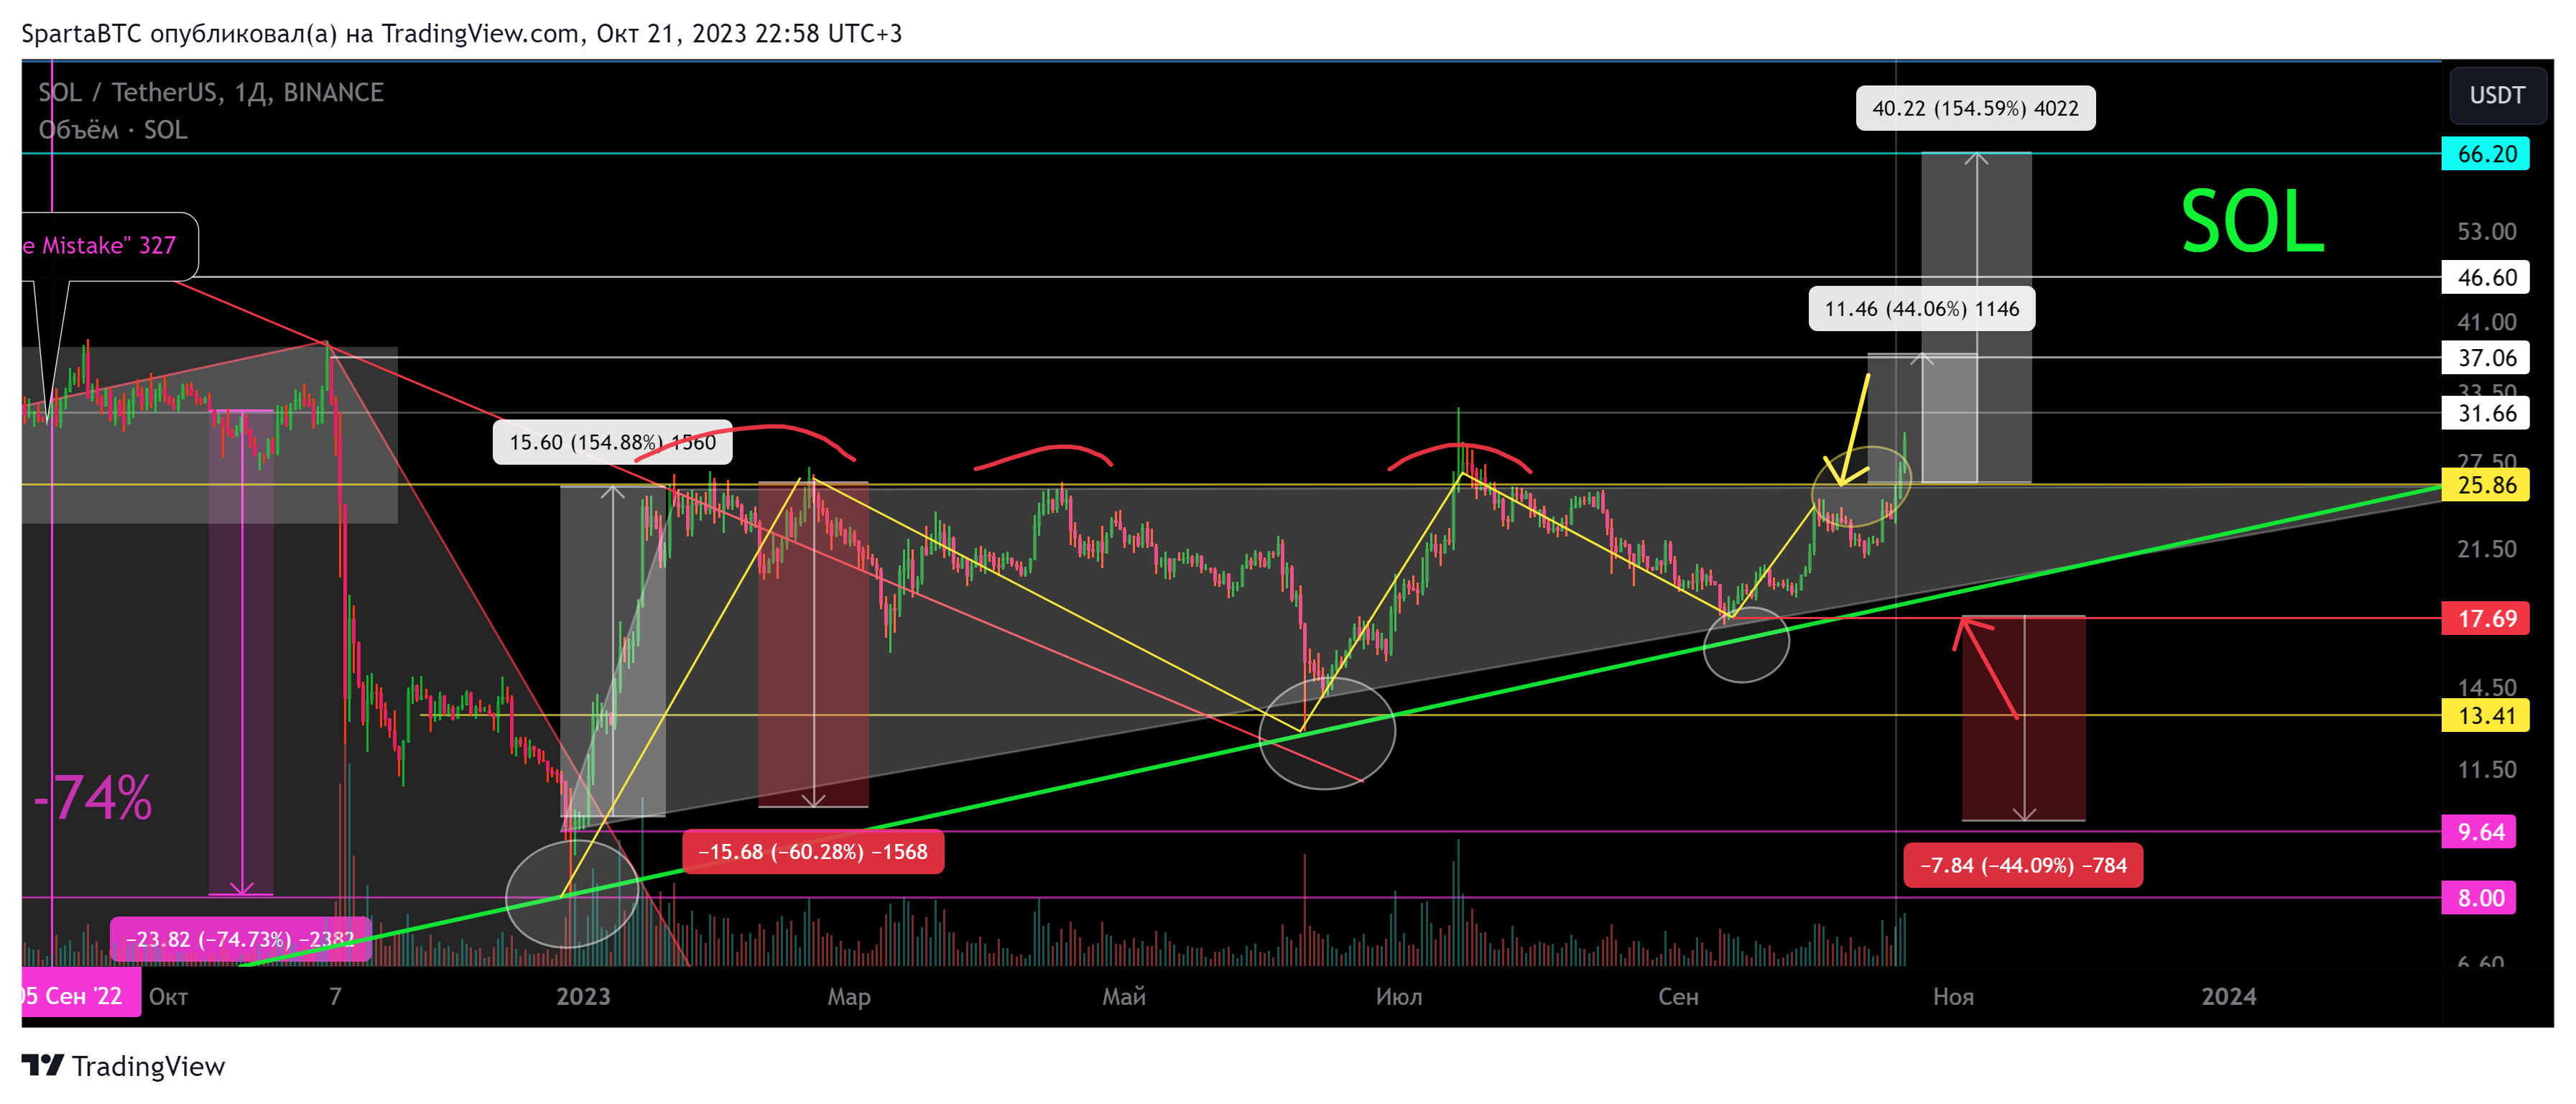2576x1104 pixels.
Task: Click the SOL / TetherUS symbol title
Action: [211, 92]
